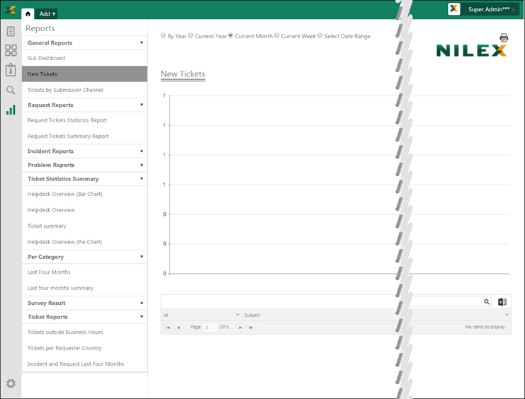Open Tickets by Submission Channel report
This screenshot has height=399, width=525.
pos(65,90)
